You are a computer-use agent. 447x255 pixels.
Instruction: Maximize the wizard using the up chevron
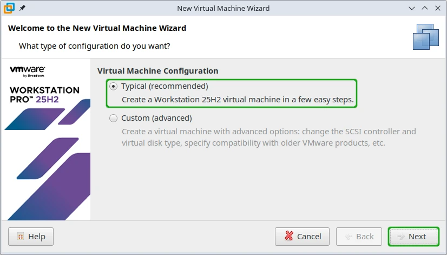tap(424, 9)
